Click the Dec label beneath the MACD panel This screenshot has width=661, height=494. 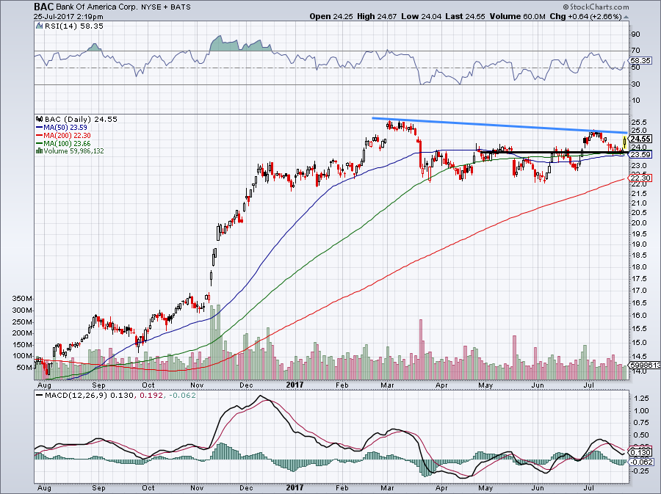tap(246, 488)
